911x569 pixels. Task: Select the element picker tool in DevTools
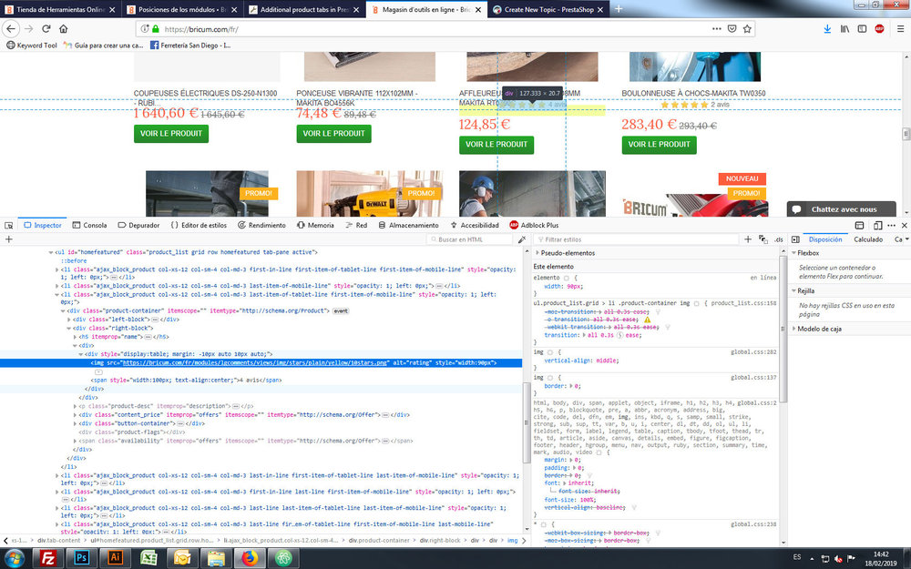(8, 225)
